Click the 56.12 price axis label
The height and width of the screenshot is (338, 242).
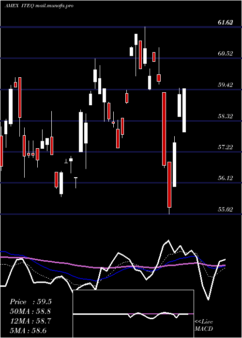(226, 178)
